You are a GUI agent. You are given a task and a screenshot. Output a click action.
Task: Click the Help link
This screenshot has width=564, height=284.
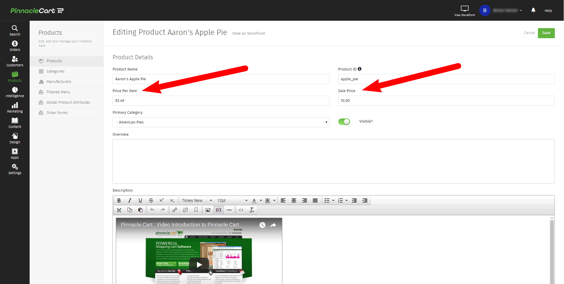548,11
